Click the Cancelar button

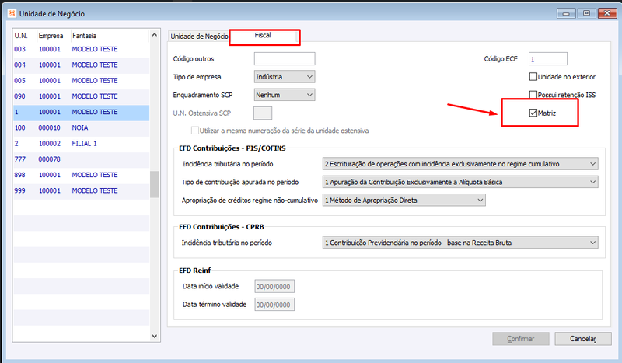point(583,339)
